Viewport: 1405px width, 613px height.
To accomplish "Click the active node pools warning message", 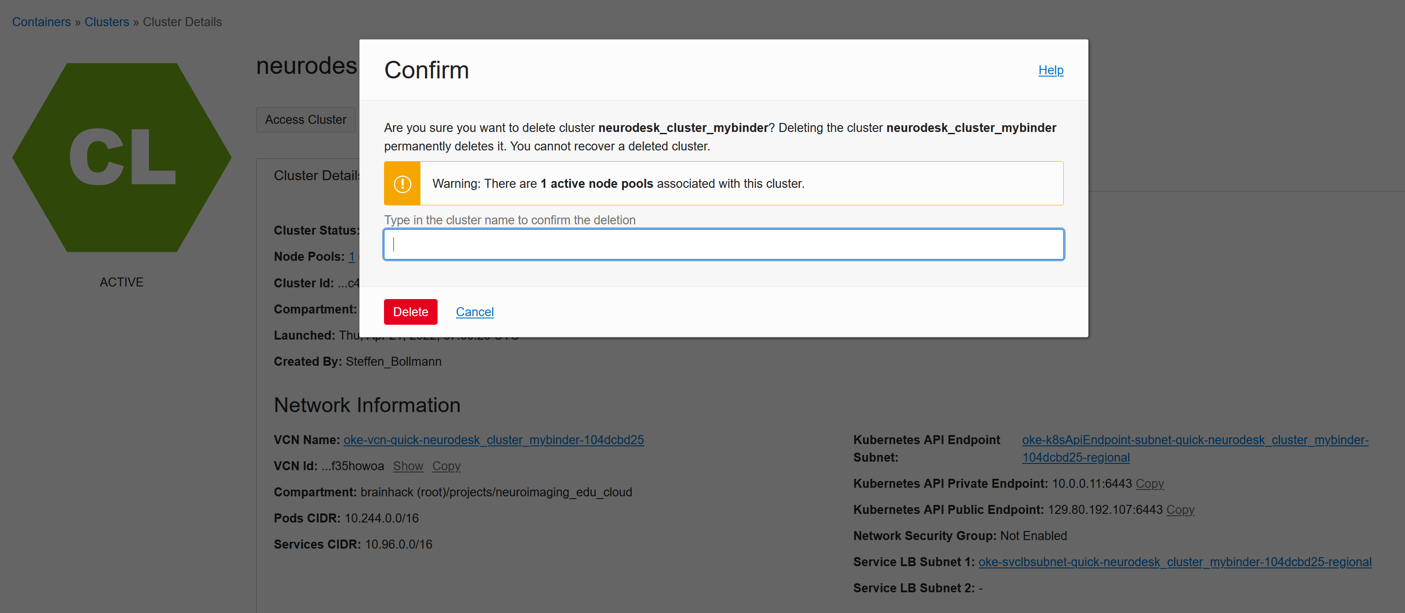I will tap(618, 183).
